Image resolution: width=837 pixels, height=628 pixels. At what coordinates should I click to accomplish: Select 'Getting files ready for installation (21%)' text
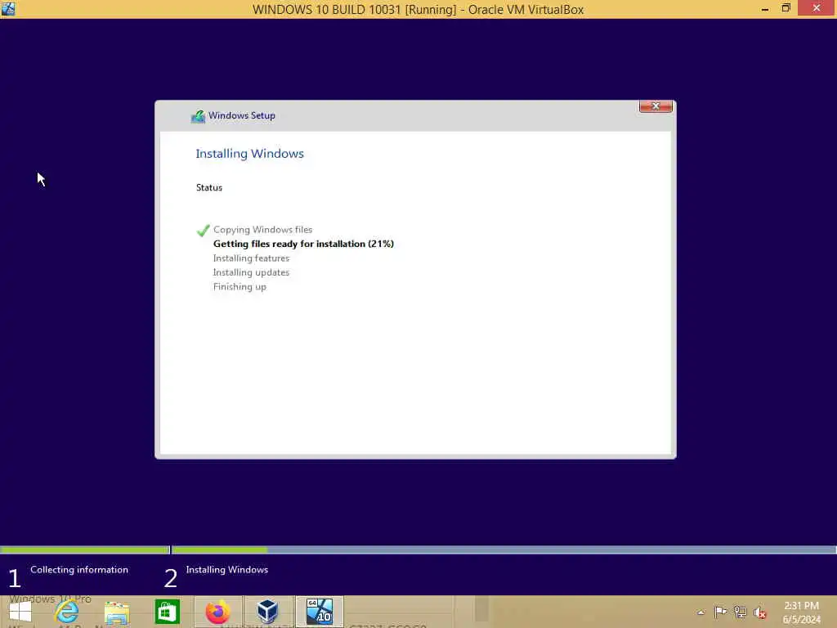(303, 244)
